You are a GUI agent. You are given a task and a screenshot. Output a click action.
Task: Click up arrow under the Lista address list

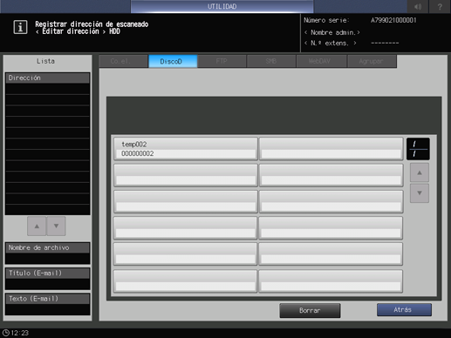click(x=37, y=226)
